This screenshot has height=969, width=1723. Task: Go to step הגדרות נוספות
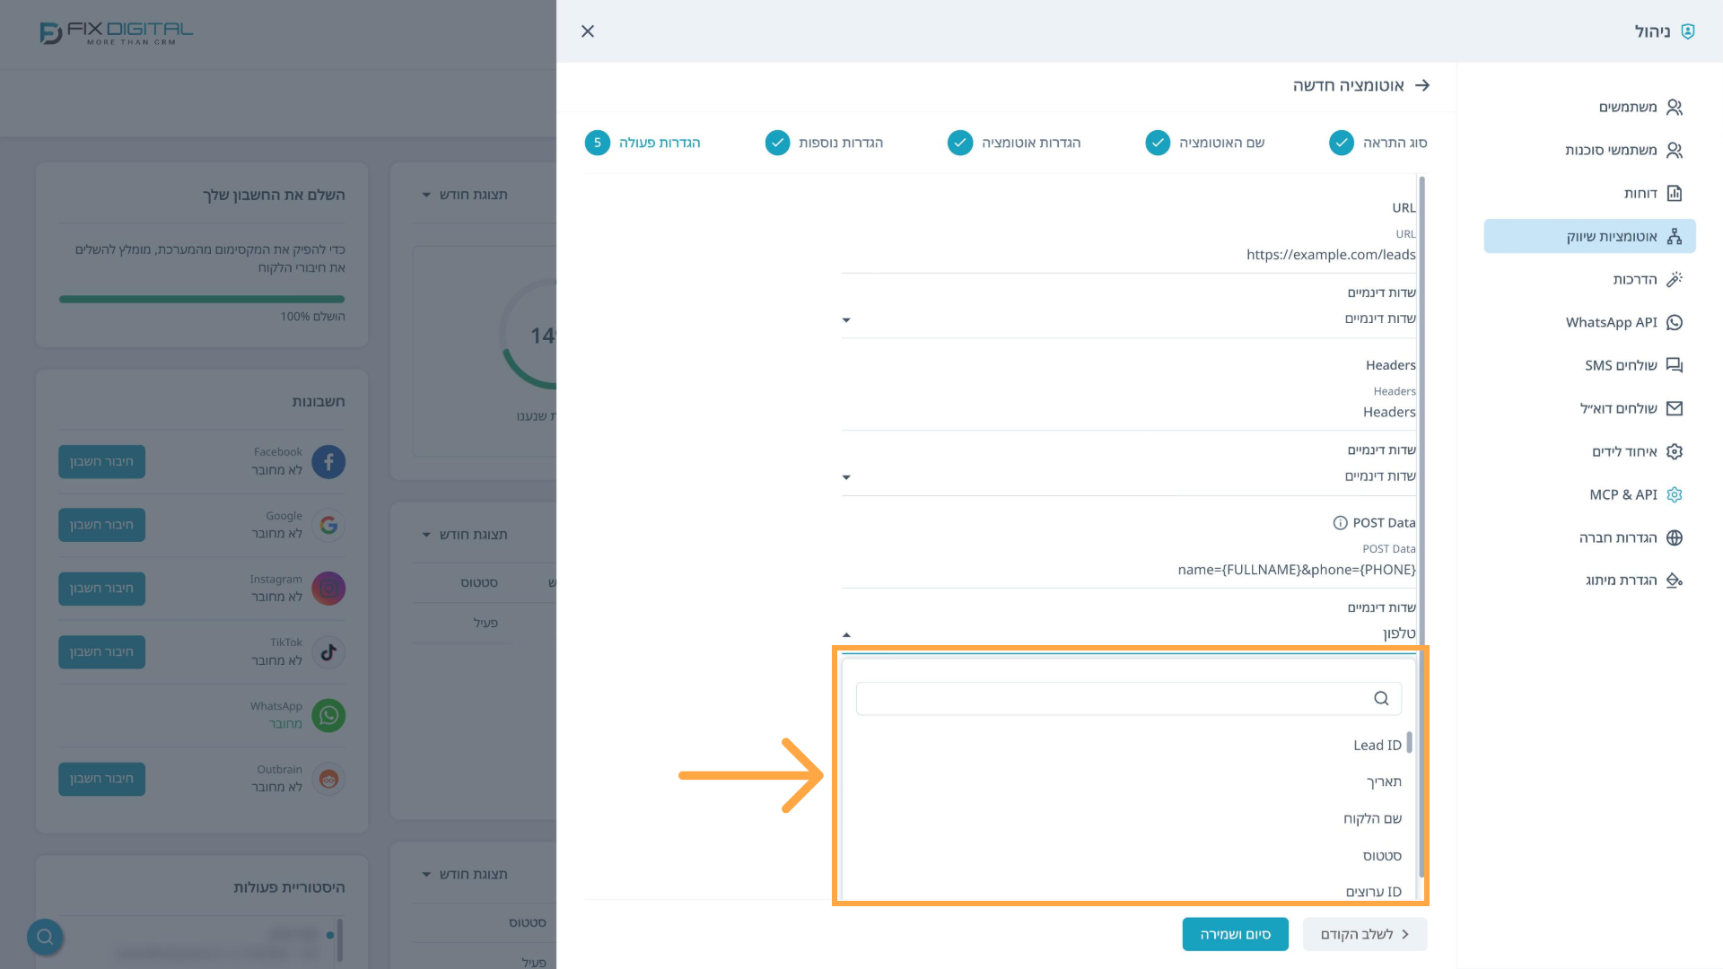pos(824,143)
